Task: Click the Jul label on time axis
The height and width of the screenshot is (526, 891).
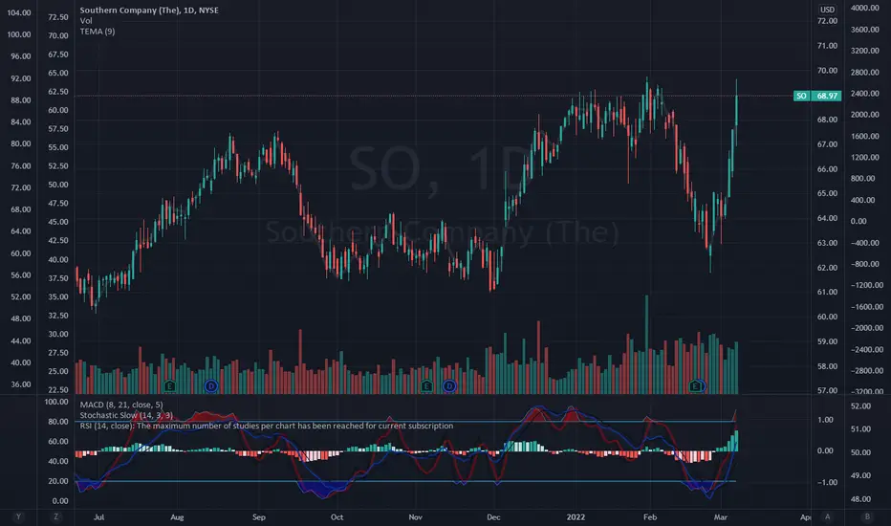Action: click(x=98, y=516)
